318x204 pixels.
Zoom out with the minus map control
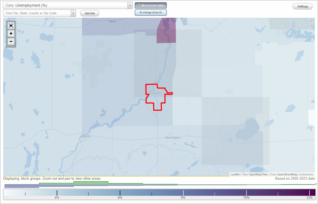[11, 42]
